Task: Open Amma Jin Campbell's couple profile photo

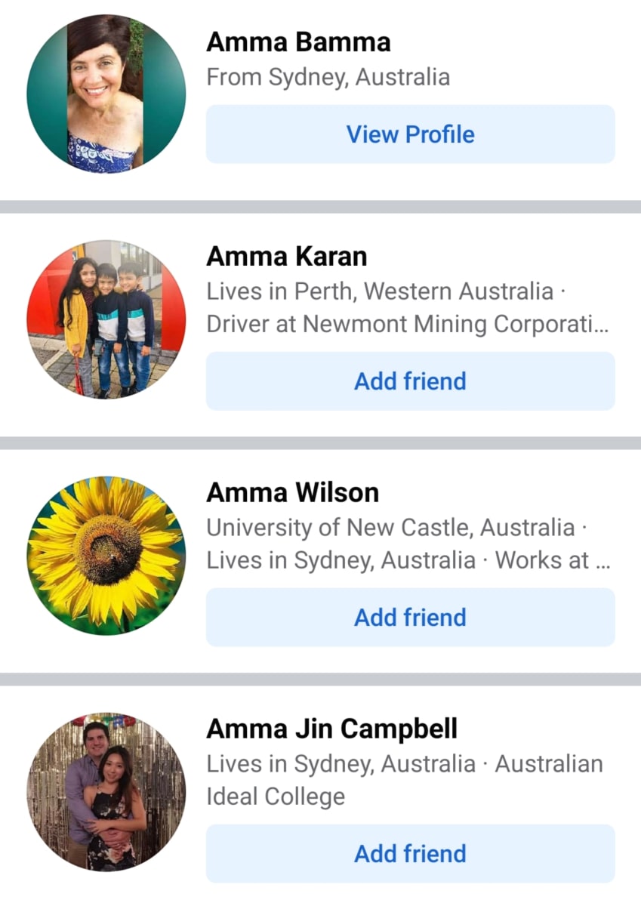Action: click(106, 792)
